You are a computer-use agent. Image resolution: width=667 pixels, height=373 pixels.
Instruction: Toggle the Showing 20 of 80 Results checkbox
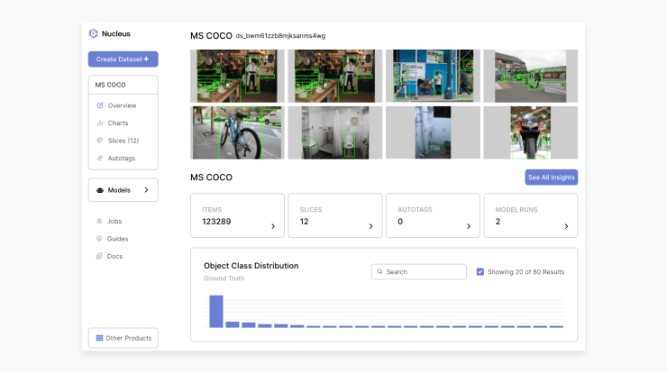tap(480, 271)
